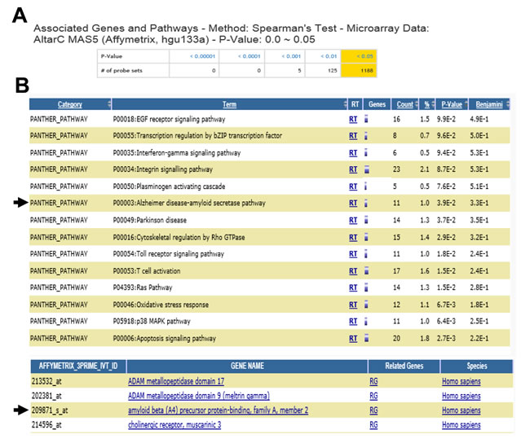Open Homo sapiens link for 209871_s_at
The width and height of the screenshot is (530, 443).
[x=461, y=410]
